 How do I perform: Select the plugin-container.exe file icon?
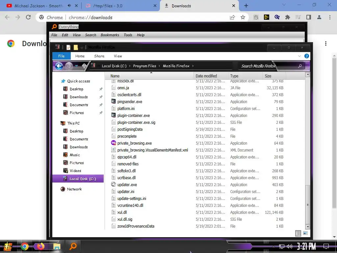(x=114, y=115)
